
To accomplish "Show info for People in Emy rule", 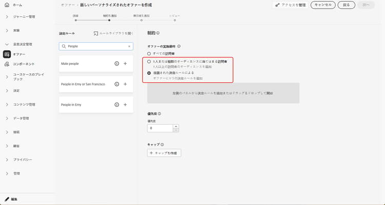I will 117,105.
